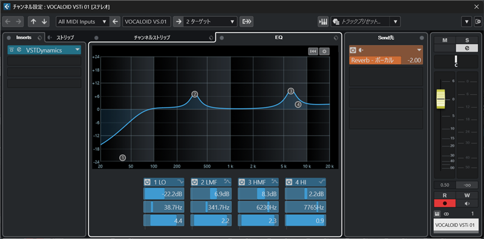
Task: Solo the channel with the S button
Action: [466, 40]
